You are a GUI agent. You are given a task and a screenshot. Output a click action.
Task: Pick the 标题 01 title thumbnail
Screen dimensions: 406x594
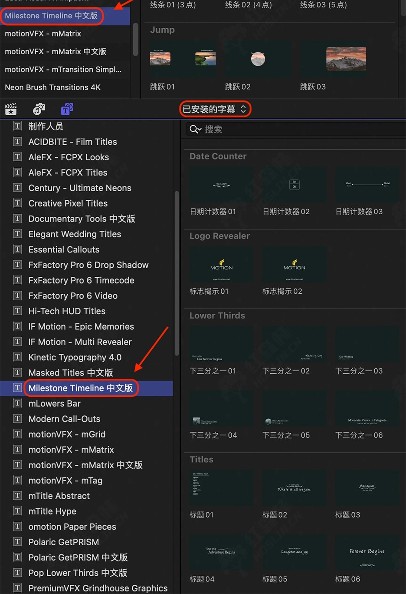[x=222, y=488]
